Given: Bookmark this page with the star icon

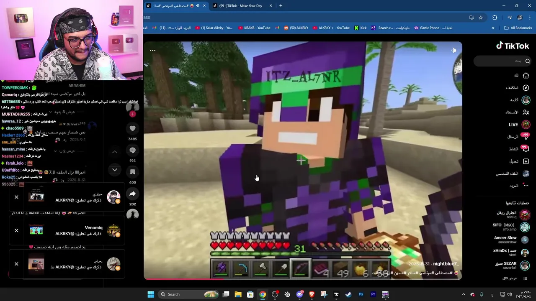Looking at the screenshot, I should [x=481, y=18].
